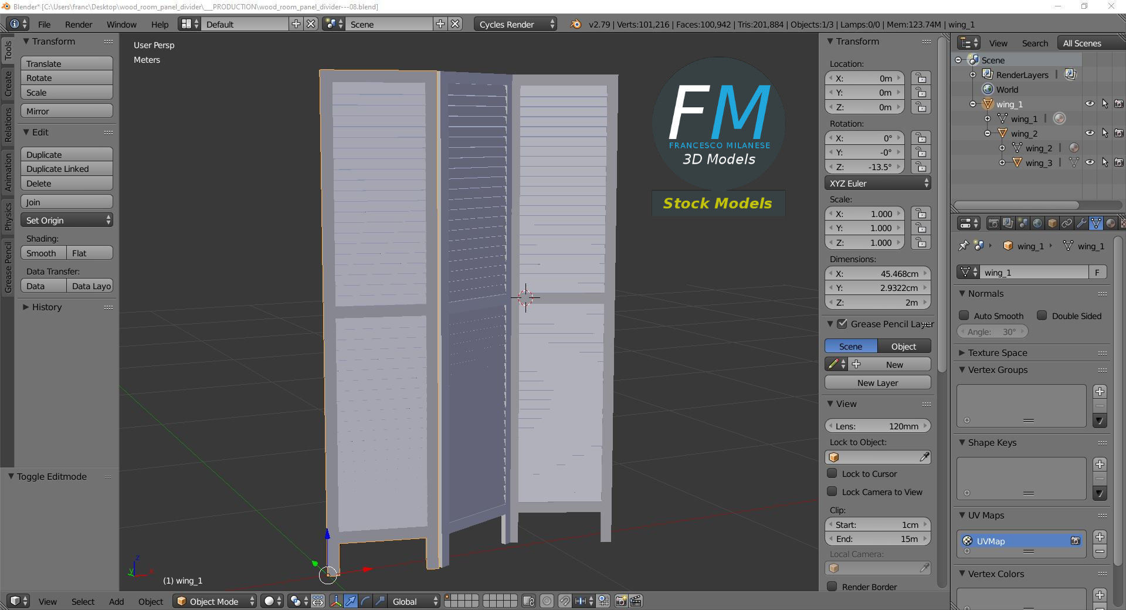Open the Constraints properties tab chain icon
Image resolution: width=1126 pixels, height=610 pixels.
pos(1066,223)
